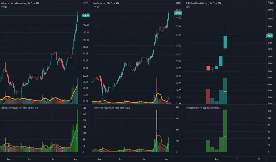Click 355.00 on Moderna price scale
The height and width of the screenshot is (162, 276).
point(178,26)
